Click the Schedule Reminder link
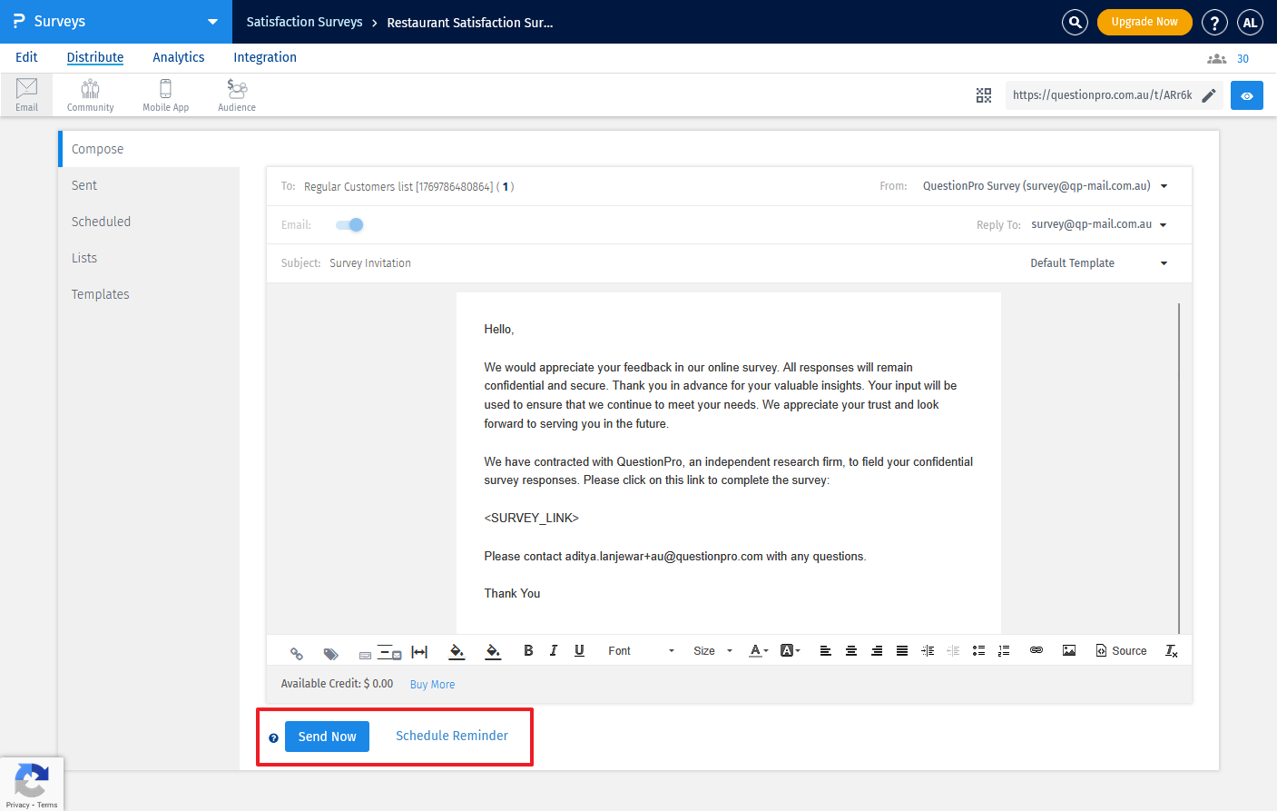Image resolution: width=1277 pixels, height=811 pixels. 451,736
